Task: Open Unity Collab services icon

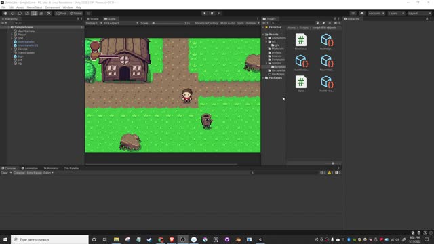Action: [353, 14]
